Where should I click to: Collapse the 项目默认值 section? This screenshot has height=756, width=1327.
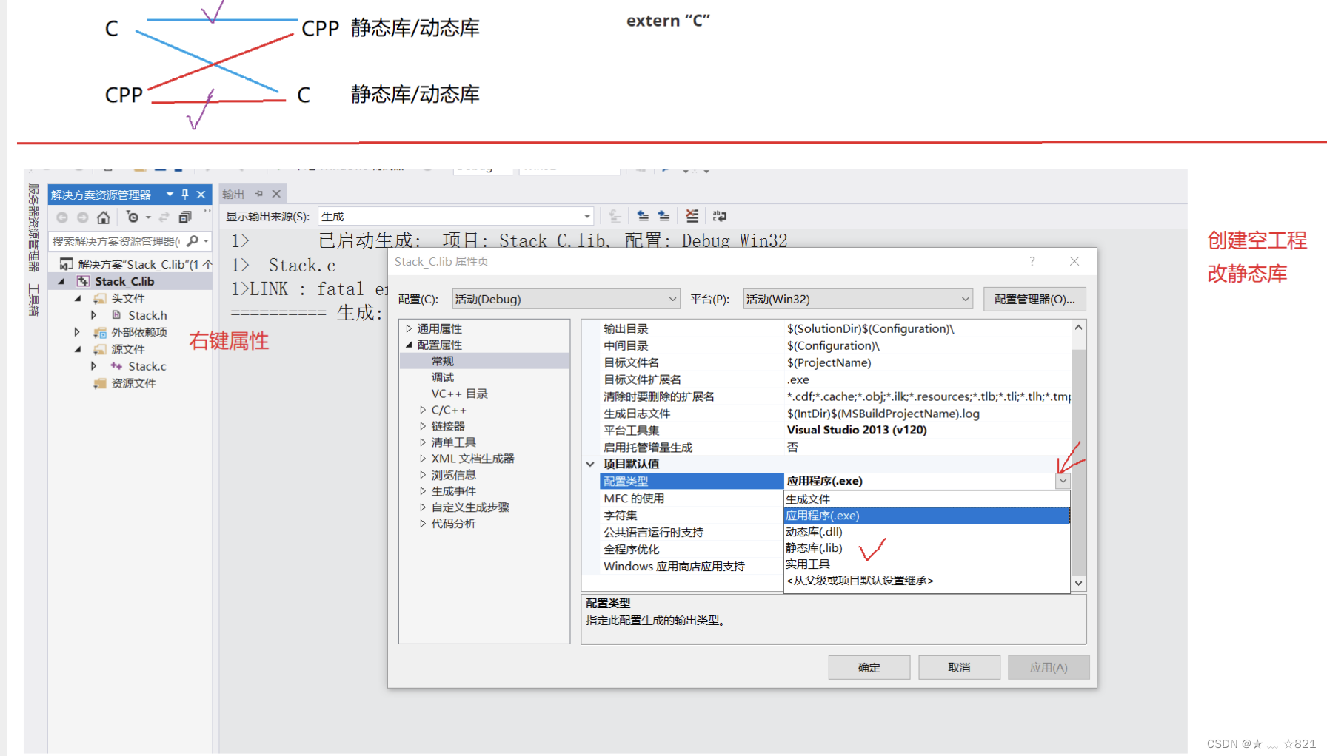[590, 464]
